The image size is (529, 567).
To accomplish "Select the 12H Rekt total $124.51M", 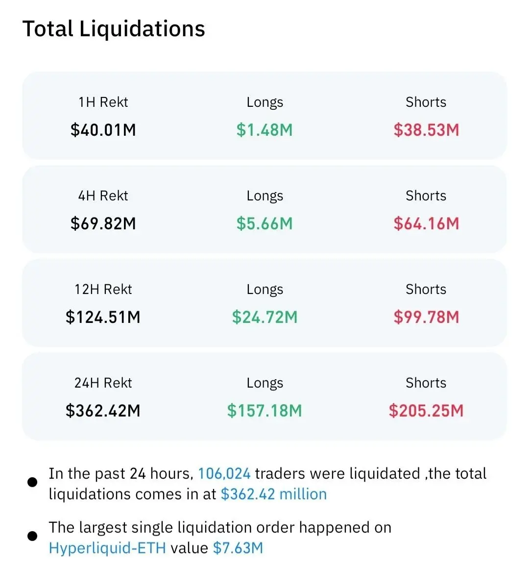I will pos(103,317).
